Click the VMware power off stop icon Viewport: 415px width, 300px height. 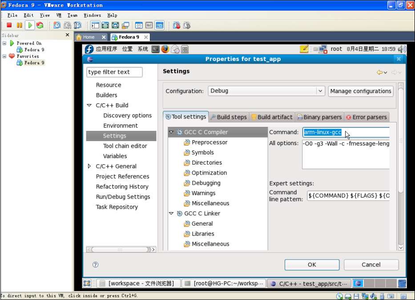pyautogui.click(x=9, y=25)
